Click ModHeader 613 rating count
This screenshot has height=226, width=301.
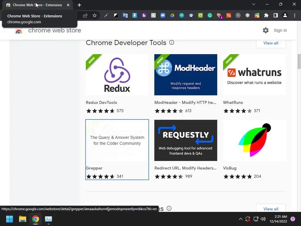pos(188,111)
